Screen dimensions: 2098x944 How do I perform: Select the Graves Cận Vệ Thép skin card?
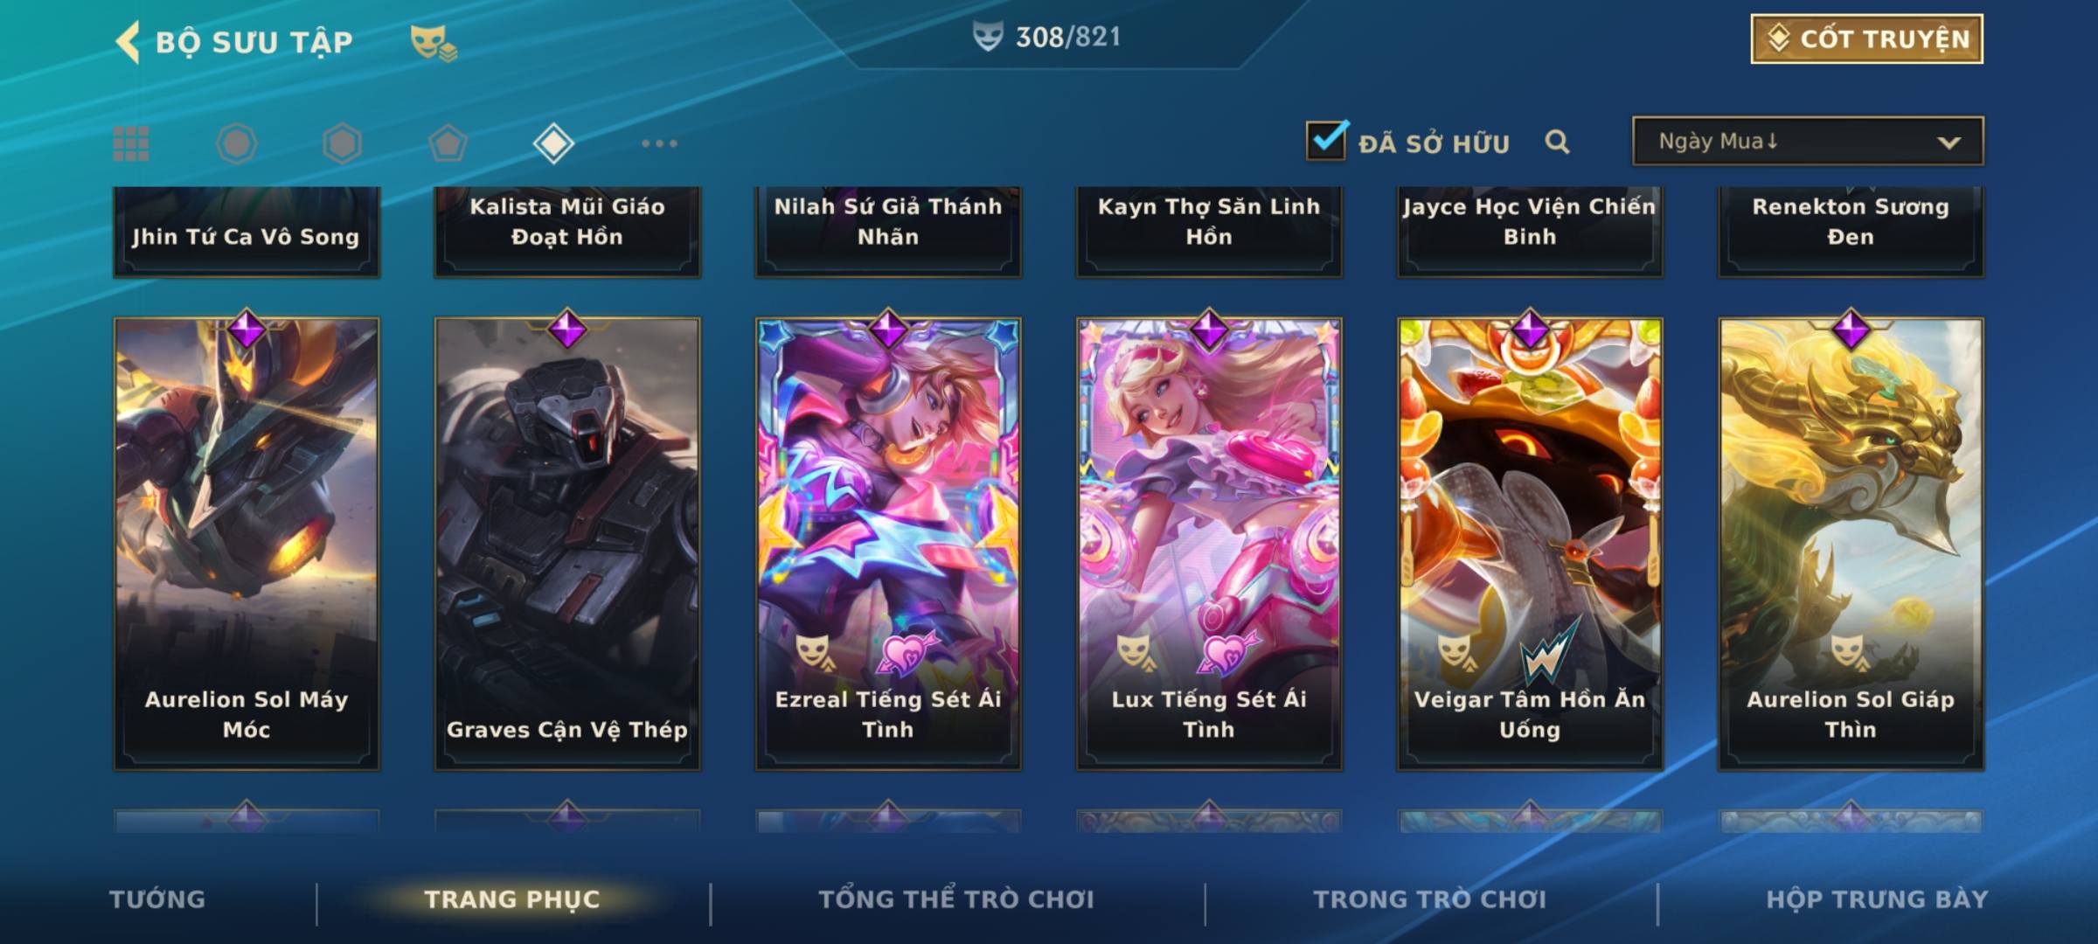pyautogui.click(x=567, y=543)
